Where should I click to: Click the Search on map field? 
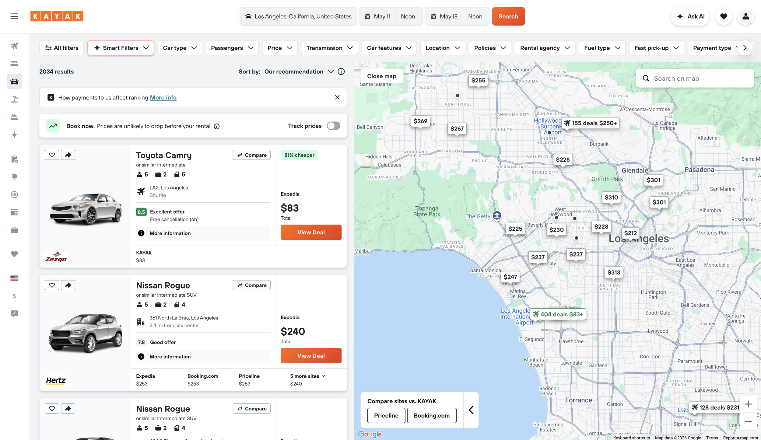click(695, 79)
